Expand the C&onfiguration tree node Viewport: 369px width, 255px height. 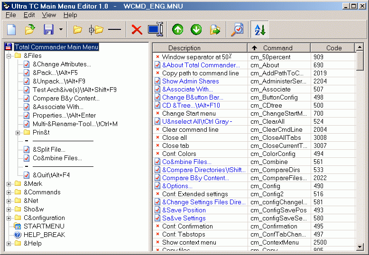coord(9,218)
